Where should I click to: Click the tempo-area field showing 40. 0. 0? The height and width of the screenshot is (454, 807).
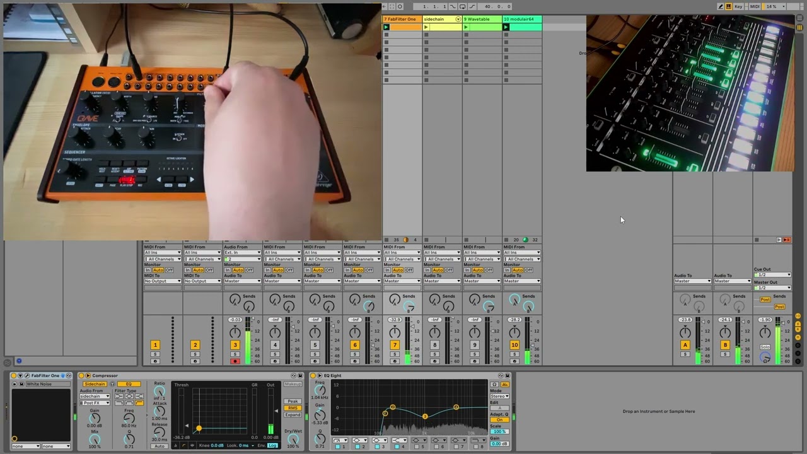point(495,6)
